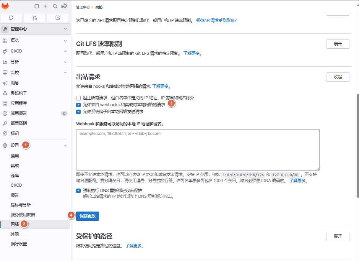
Task: Expand the sidebar CI/CD top-level chevron
Action: tap(65, 51)
